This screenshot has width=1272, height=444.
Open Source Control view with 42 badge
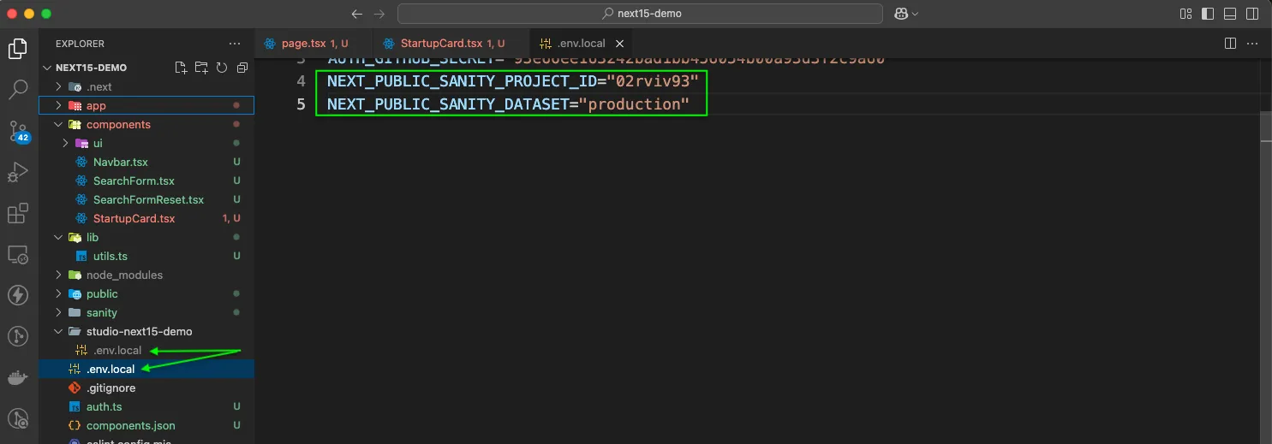(18, 131)
